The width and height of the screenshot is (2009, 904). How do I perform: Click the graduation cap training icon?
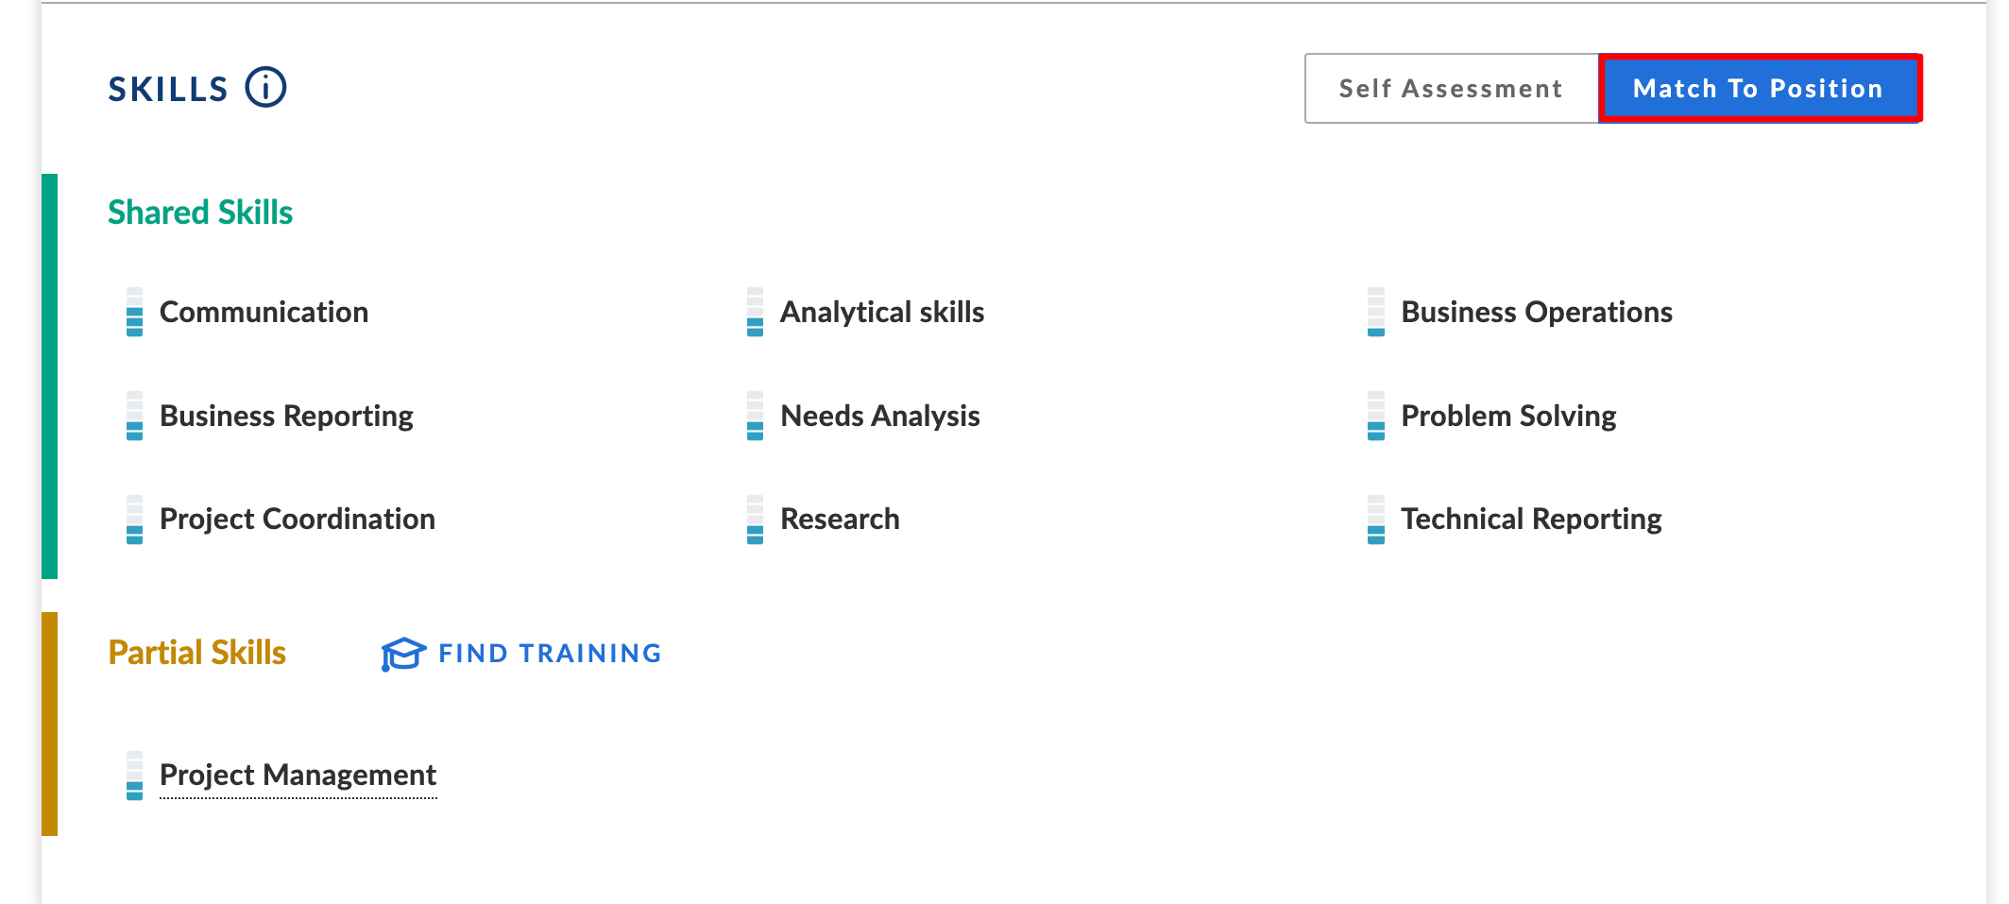pyautogui.click(x=403, y=654)
